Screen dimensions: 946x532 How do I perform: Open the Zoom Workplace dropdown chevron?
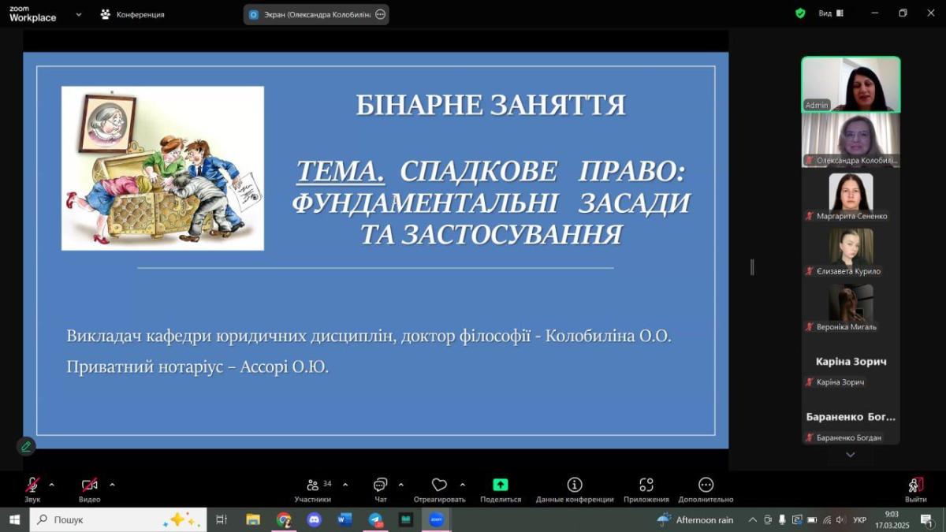pyautogui.click(x=79, y=14)
